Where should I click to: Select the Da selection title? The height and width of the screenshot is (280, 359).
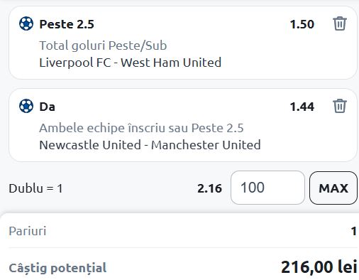tap(48, 107)
